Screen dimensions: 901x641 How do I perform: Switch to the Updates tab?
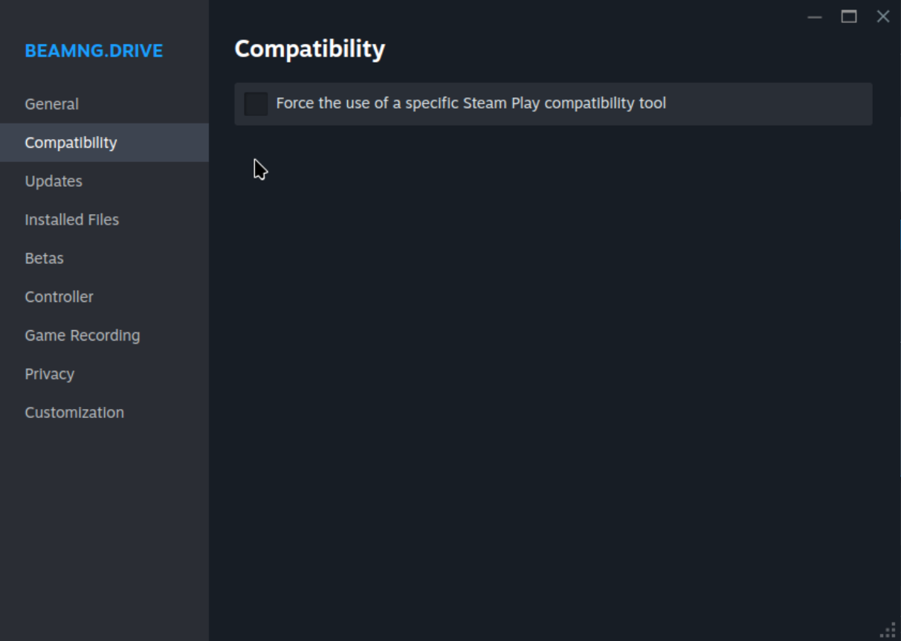[54, 181]
